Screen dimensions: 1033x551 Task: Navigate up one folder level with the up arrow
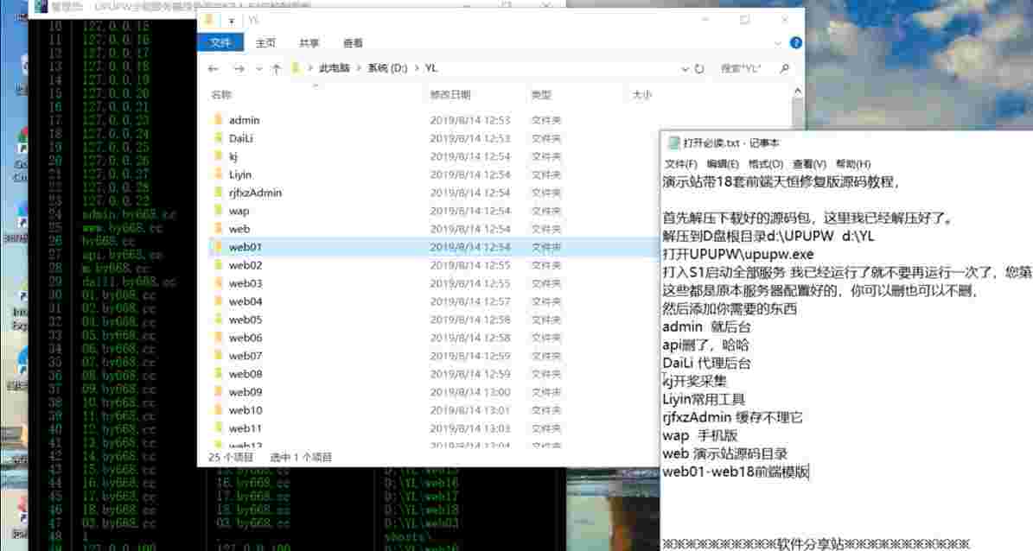[x=275, y=67]
